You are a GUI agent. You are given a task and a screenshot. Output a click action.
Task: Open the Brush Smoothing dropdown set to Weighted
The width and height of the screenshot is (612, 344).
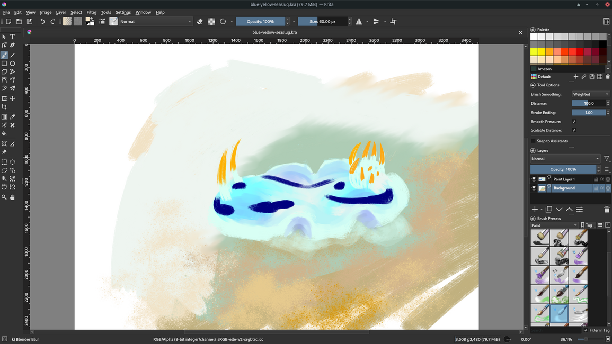[590, 94]
